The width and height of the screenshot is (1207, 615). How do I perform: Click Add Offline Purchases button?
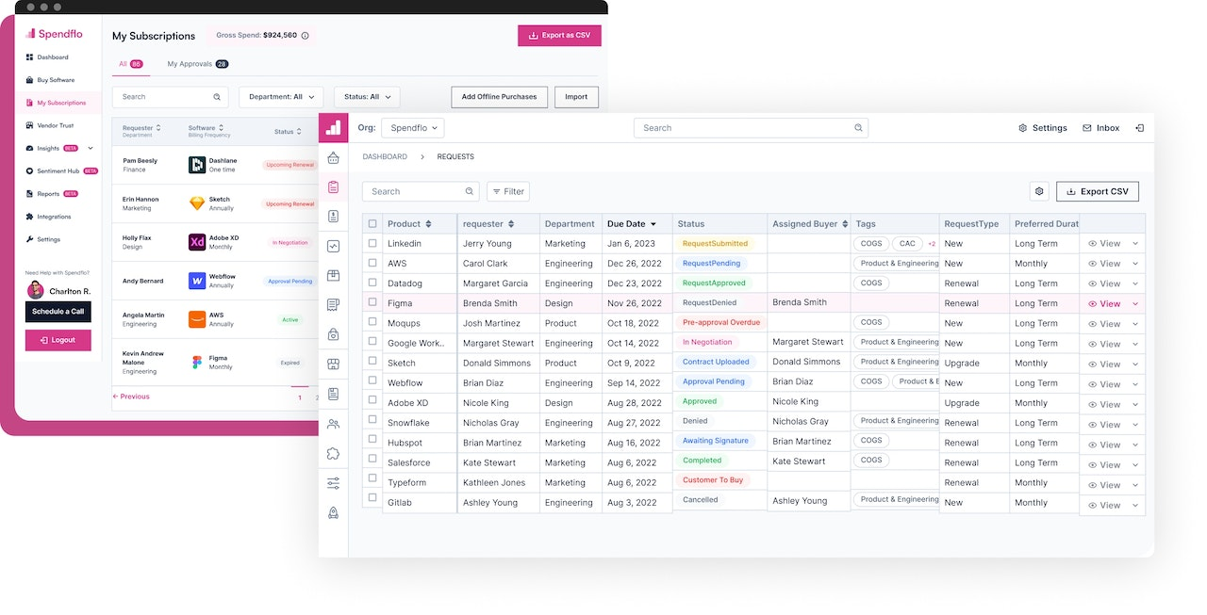[x=499, y=97]
